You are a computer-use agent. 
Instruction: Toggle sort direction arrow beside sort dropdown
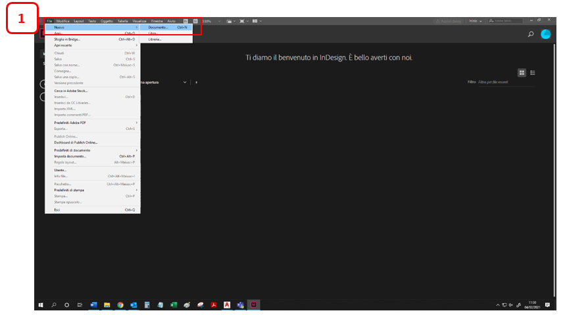197,83
